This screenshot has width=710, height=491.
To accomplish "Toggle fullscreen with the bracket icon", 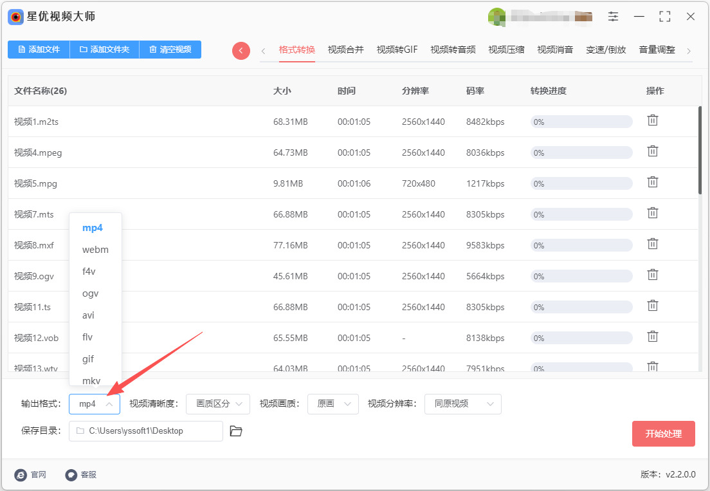I will (x=665, y=17).
